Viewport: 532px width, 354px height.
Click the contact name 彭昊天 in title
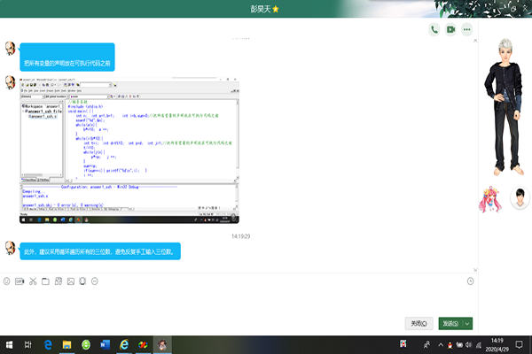[261, 8]
